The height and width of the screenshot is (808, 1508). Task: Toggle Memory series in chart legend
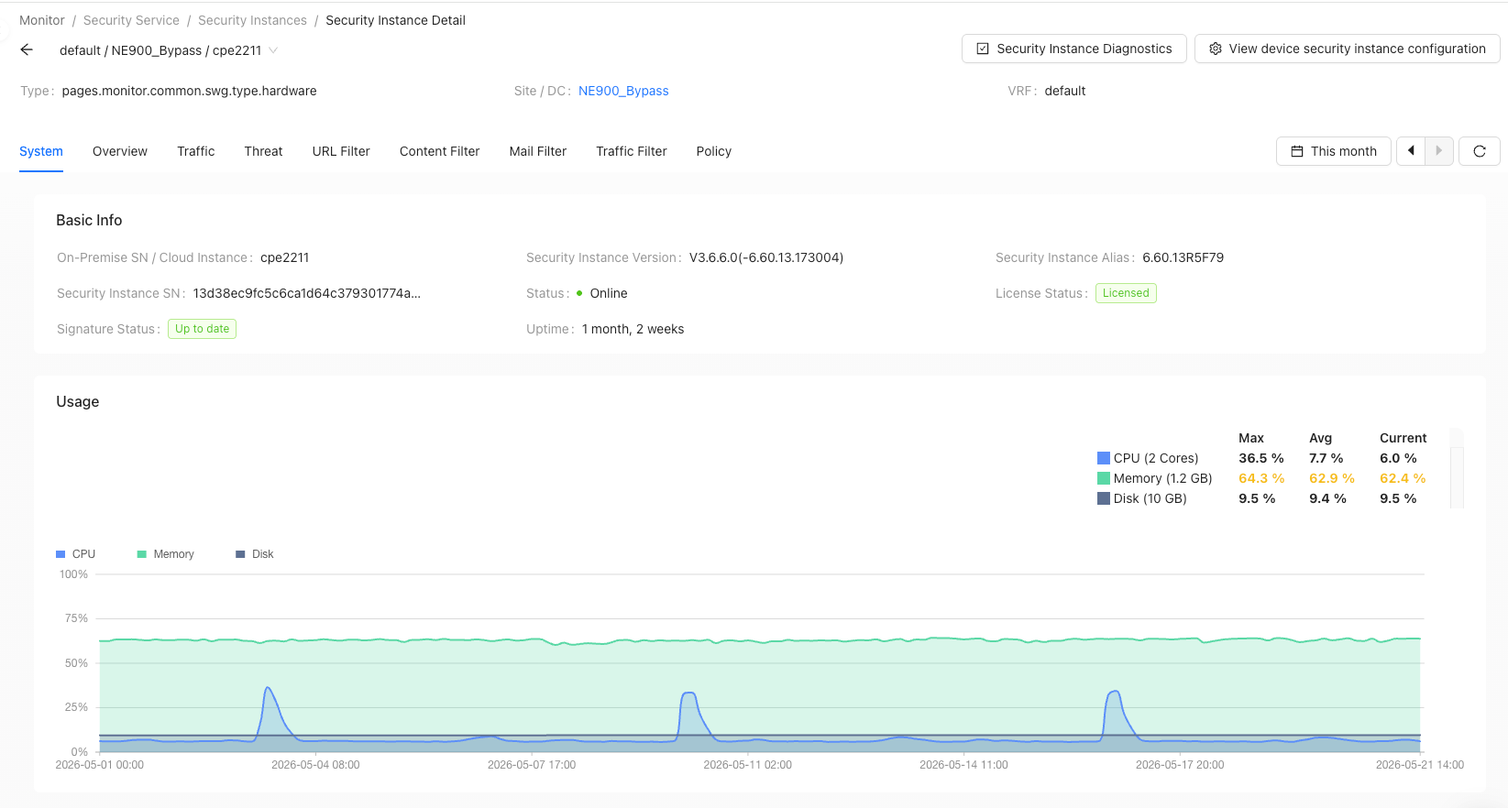tap(166, 554)
